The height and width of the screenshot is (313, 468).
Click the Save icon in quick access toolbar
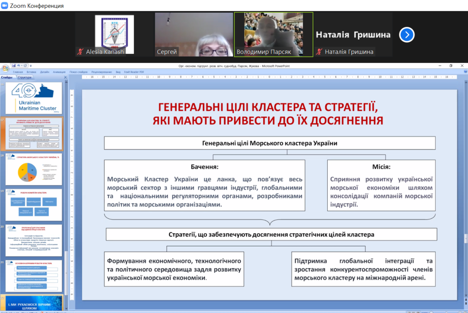tap(14, 66)
